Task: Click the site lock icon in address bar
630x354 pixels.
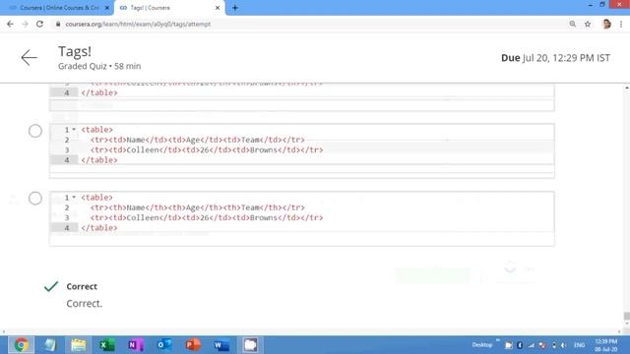Action: 58,24
